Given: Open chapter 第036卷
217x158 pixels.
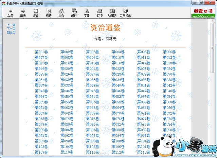Looking at the screenshot, I should (x=169, y=80).
